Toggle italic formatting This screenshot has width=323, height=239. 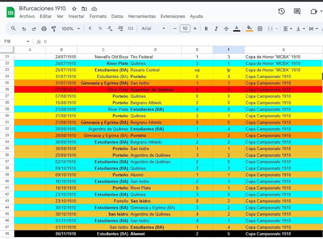tap(216, 29)
